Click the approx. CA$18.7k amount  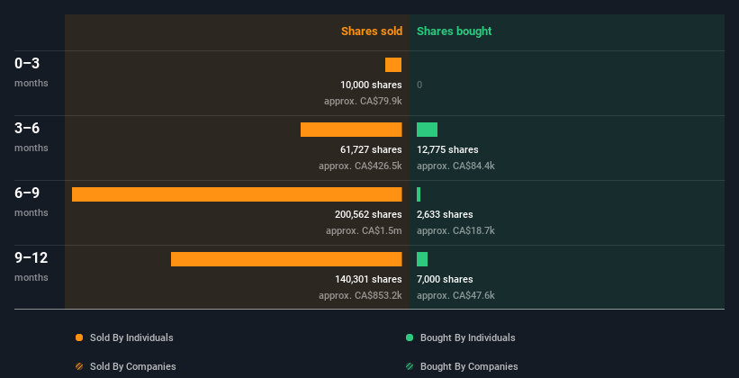point(455,230)
